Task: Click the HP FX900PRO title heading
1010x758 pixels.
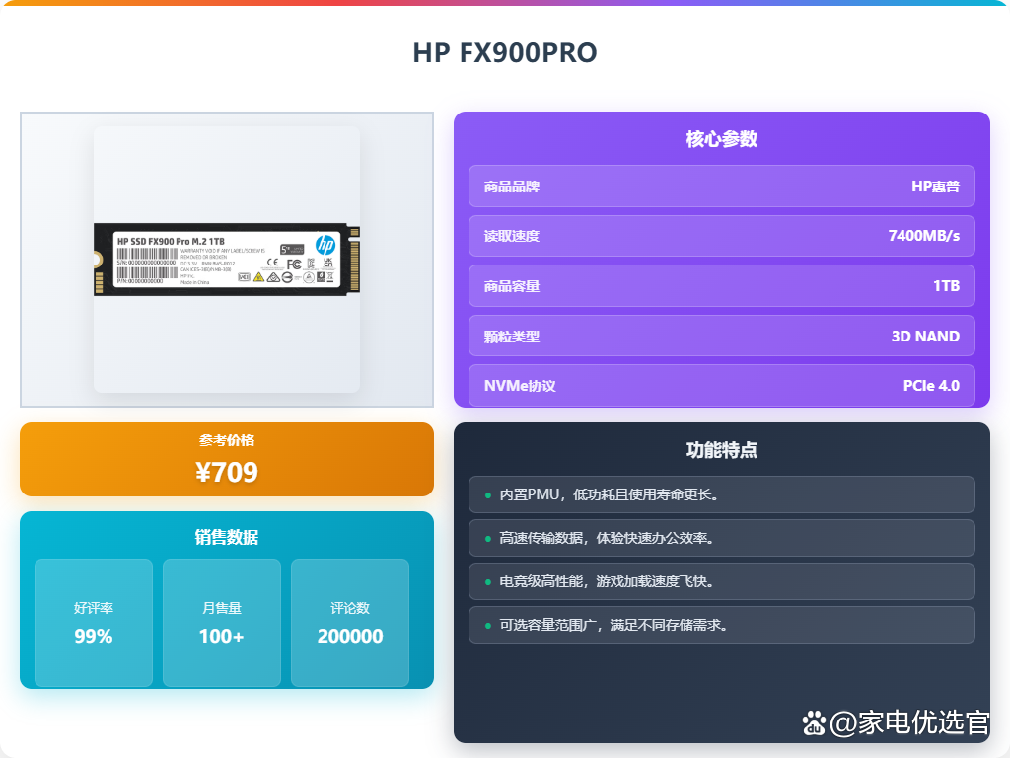Action: pyautogui.click(x=505, y=53)
